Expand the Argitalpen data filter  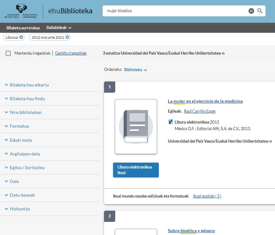click(x=25, y=154)
